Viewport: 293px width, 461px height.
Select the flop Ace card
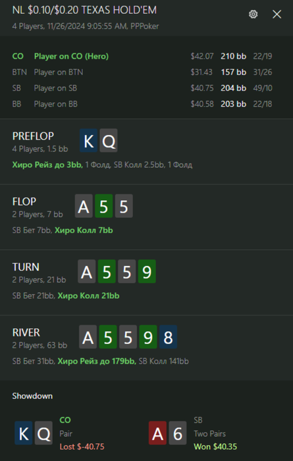84,205
